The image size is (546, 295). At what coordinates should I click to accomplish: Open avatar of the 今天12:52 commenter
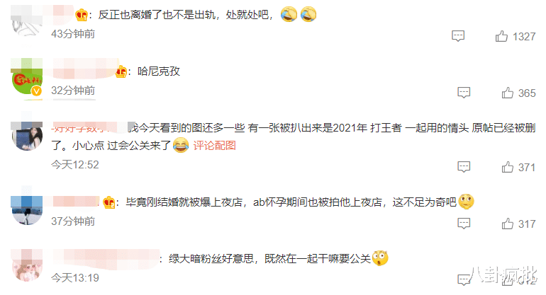(x=27, y=136)
